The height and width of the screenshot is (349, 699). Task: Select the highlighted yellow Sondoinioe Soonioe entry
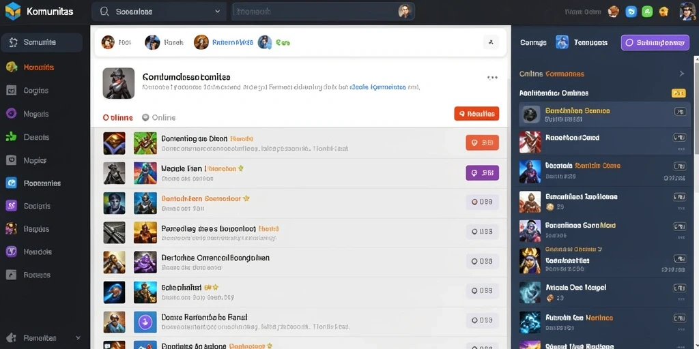[605, 115]
